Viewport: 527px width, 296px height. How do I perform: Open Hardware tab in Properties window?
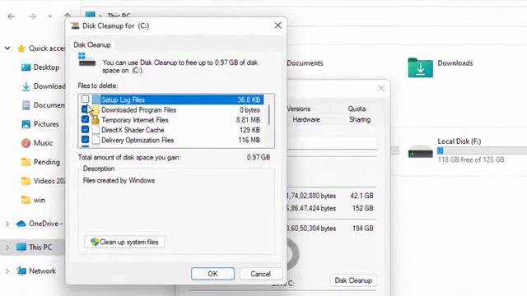coord(306,119)
